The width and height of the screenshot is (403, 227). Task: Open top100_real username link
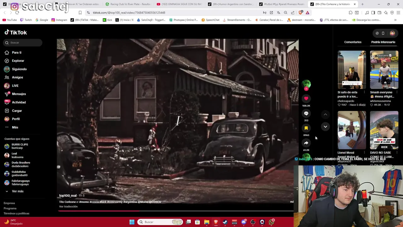pyautogui.click(x=68, y=196)
